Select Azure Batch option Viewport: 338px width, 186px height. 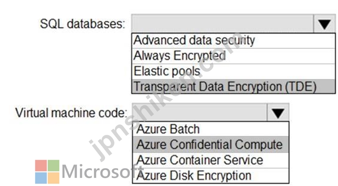coord(210,129)
